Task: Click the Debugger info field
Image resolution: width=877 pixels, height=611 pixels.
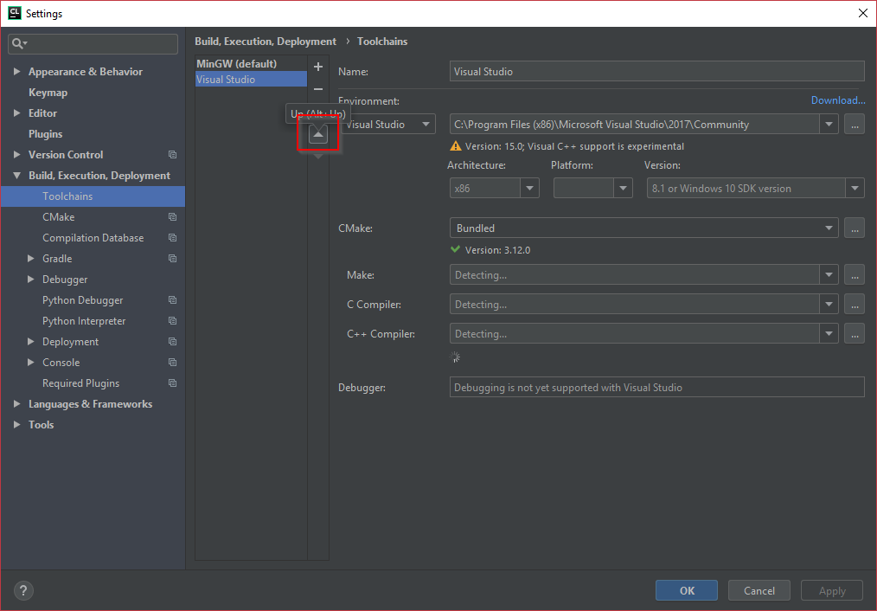Action: click(x=656, y=387)
